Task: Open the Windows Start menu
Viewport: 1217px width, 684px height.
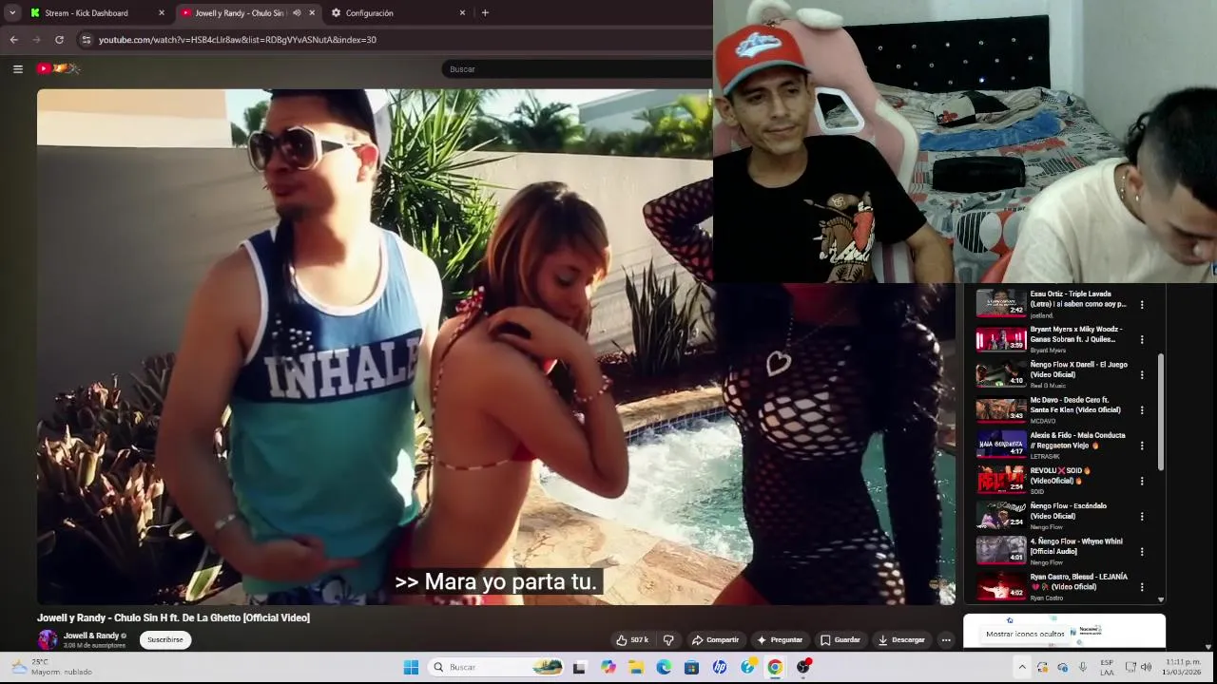Action: click(x=411, y=667)
